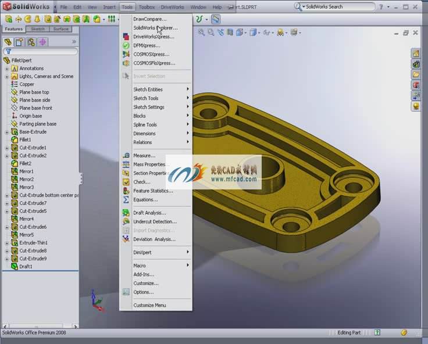Open the ConfigurationManager tab icon
The width and height of the screenshot is (428, 344).
(x=31, y=42)
